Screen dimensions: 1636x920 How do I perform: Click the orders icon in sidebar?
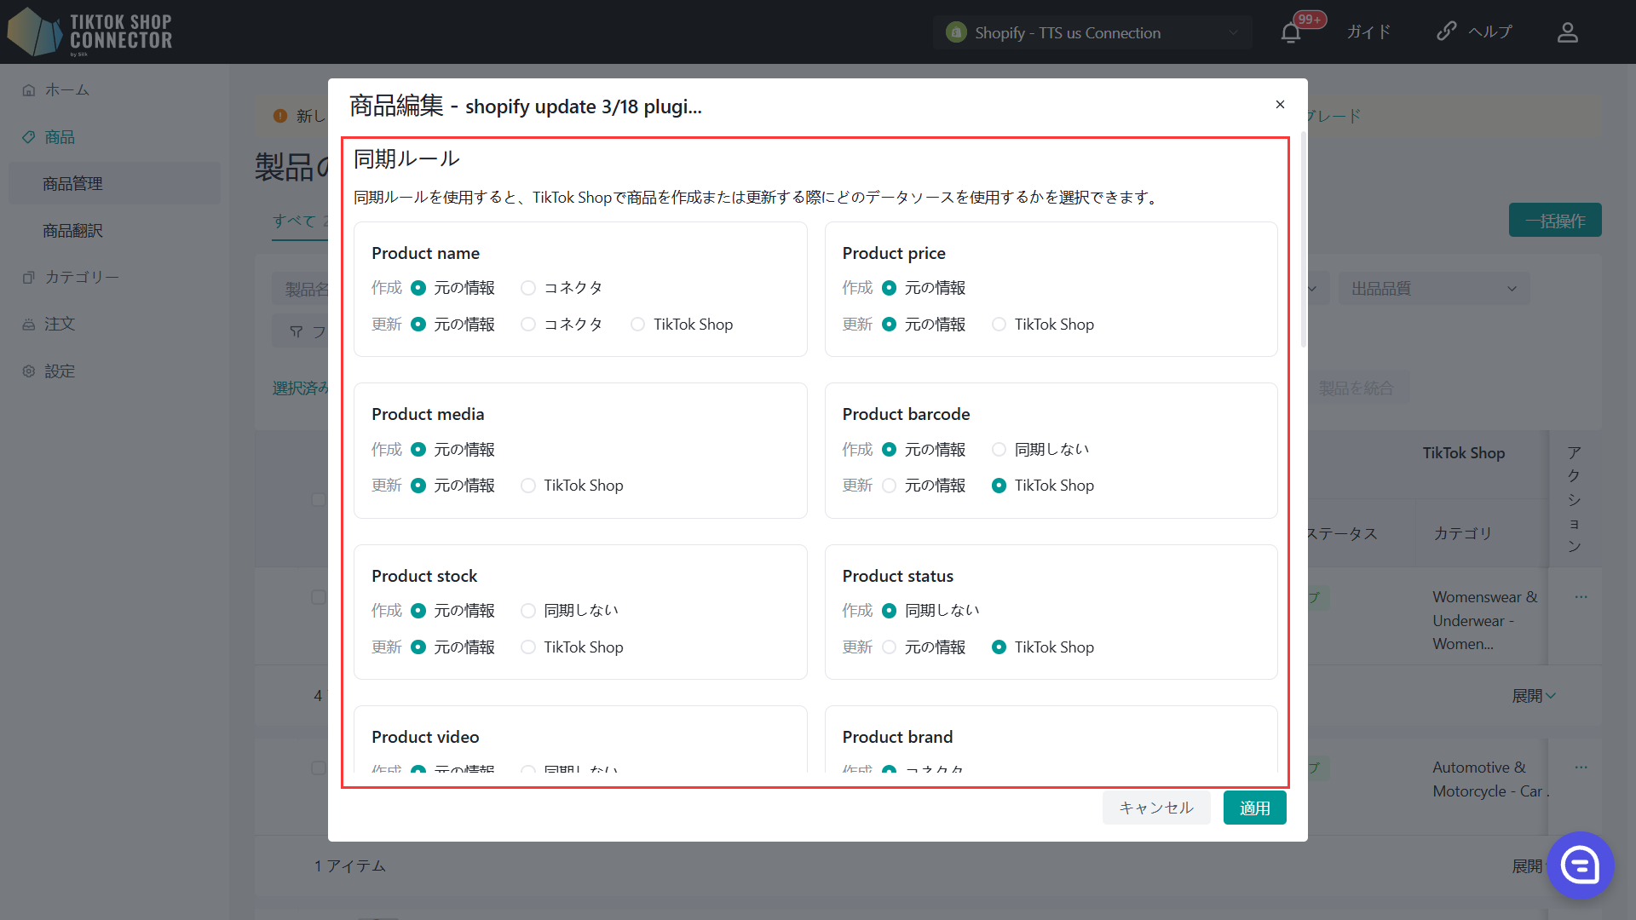pyautogui.click(x=29, y=325)
